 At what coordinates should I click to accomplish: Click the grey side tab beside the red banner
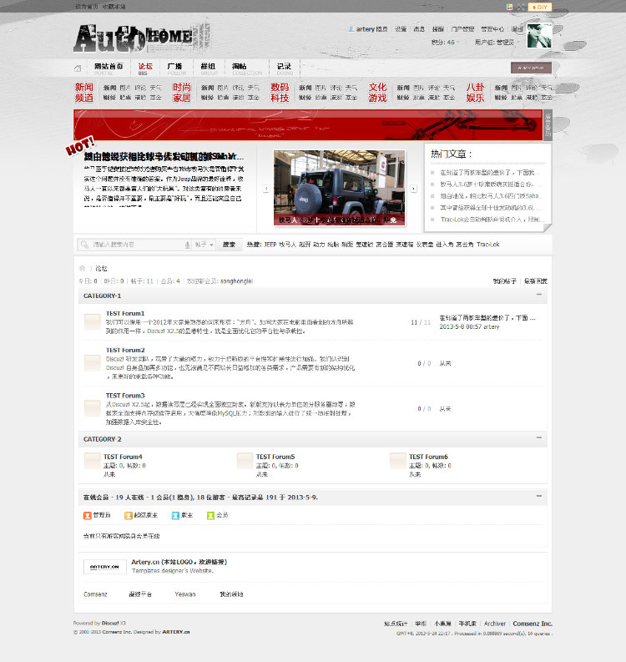548,125
